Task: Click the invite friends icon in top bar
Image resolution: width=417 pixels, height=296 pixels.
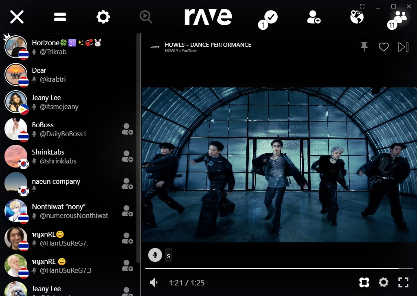Action: pos(314,17)
